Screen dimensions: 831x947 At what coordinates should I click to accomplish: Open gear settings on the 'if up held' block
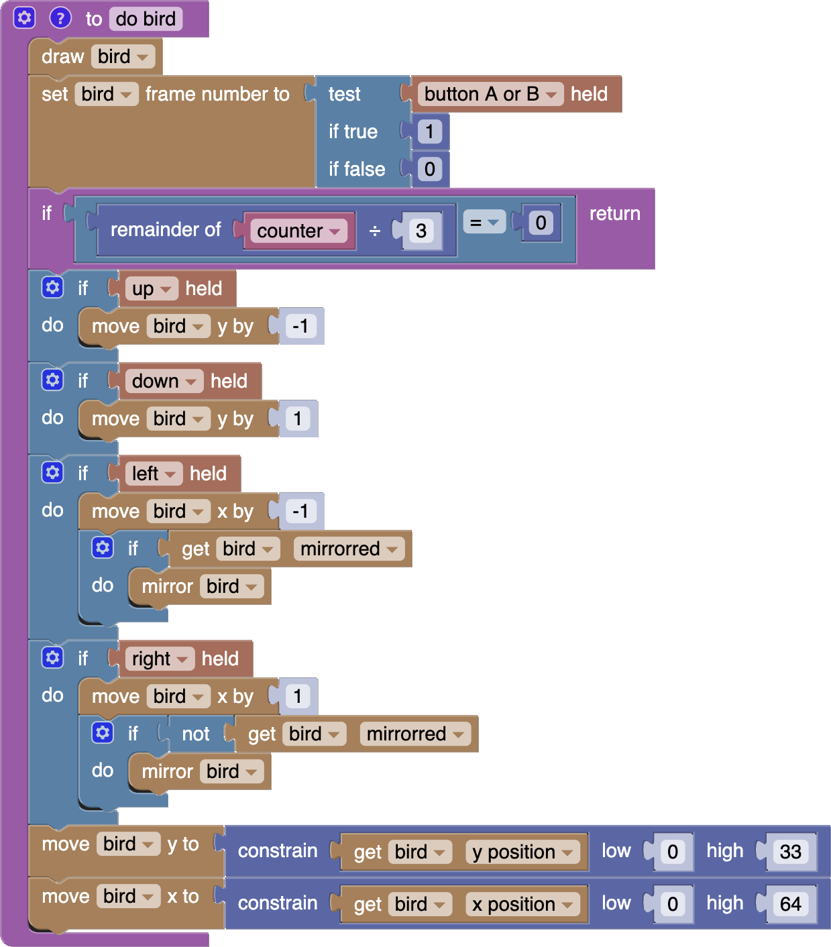pyautogui.click(x=52, y=288)
